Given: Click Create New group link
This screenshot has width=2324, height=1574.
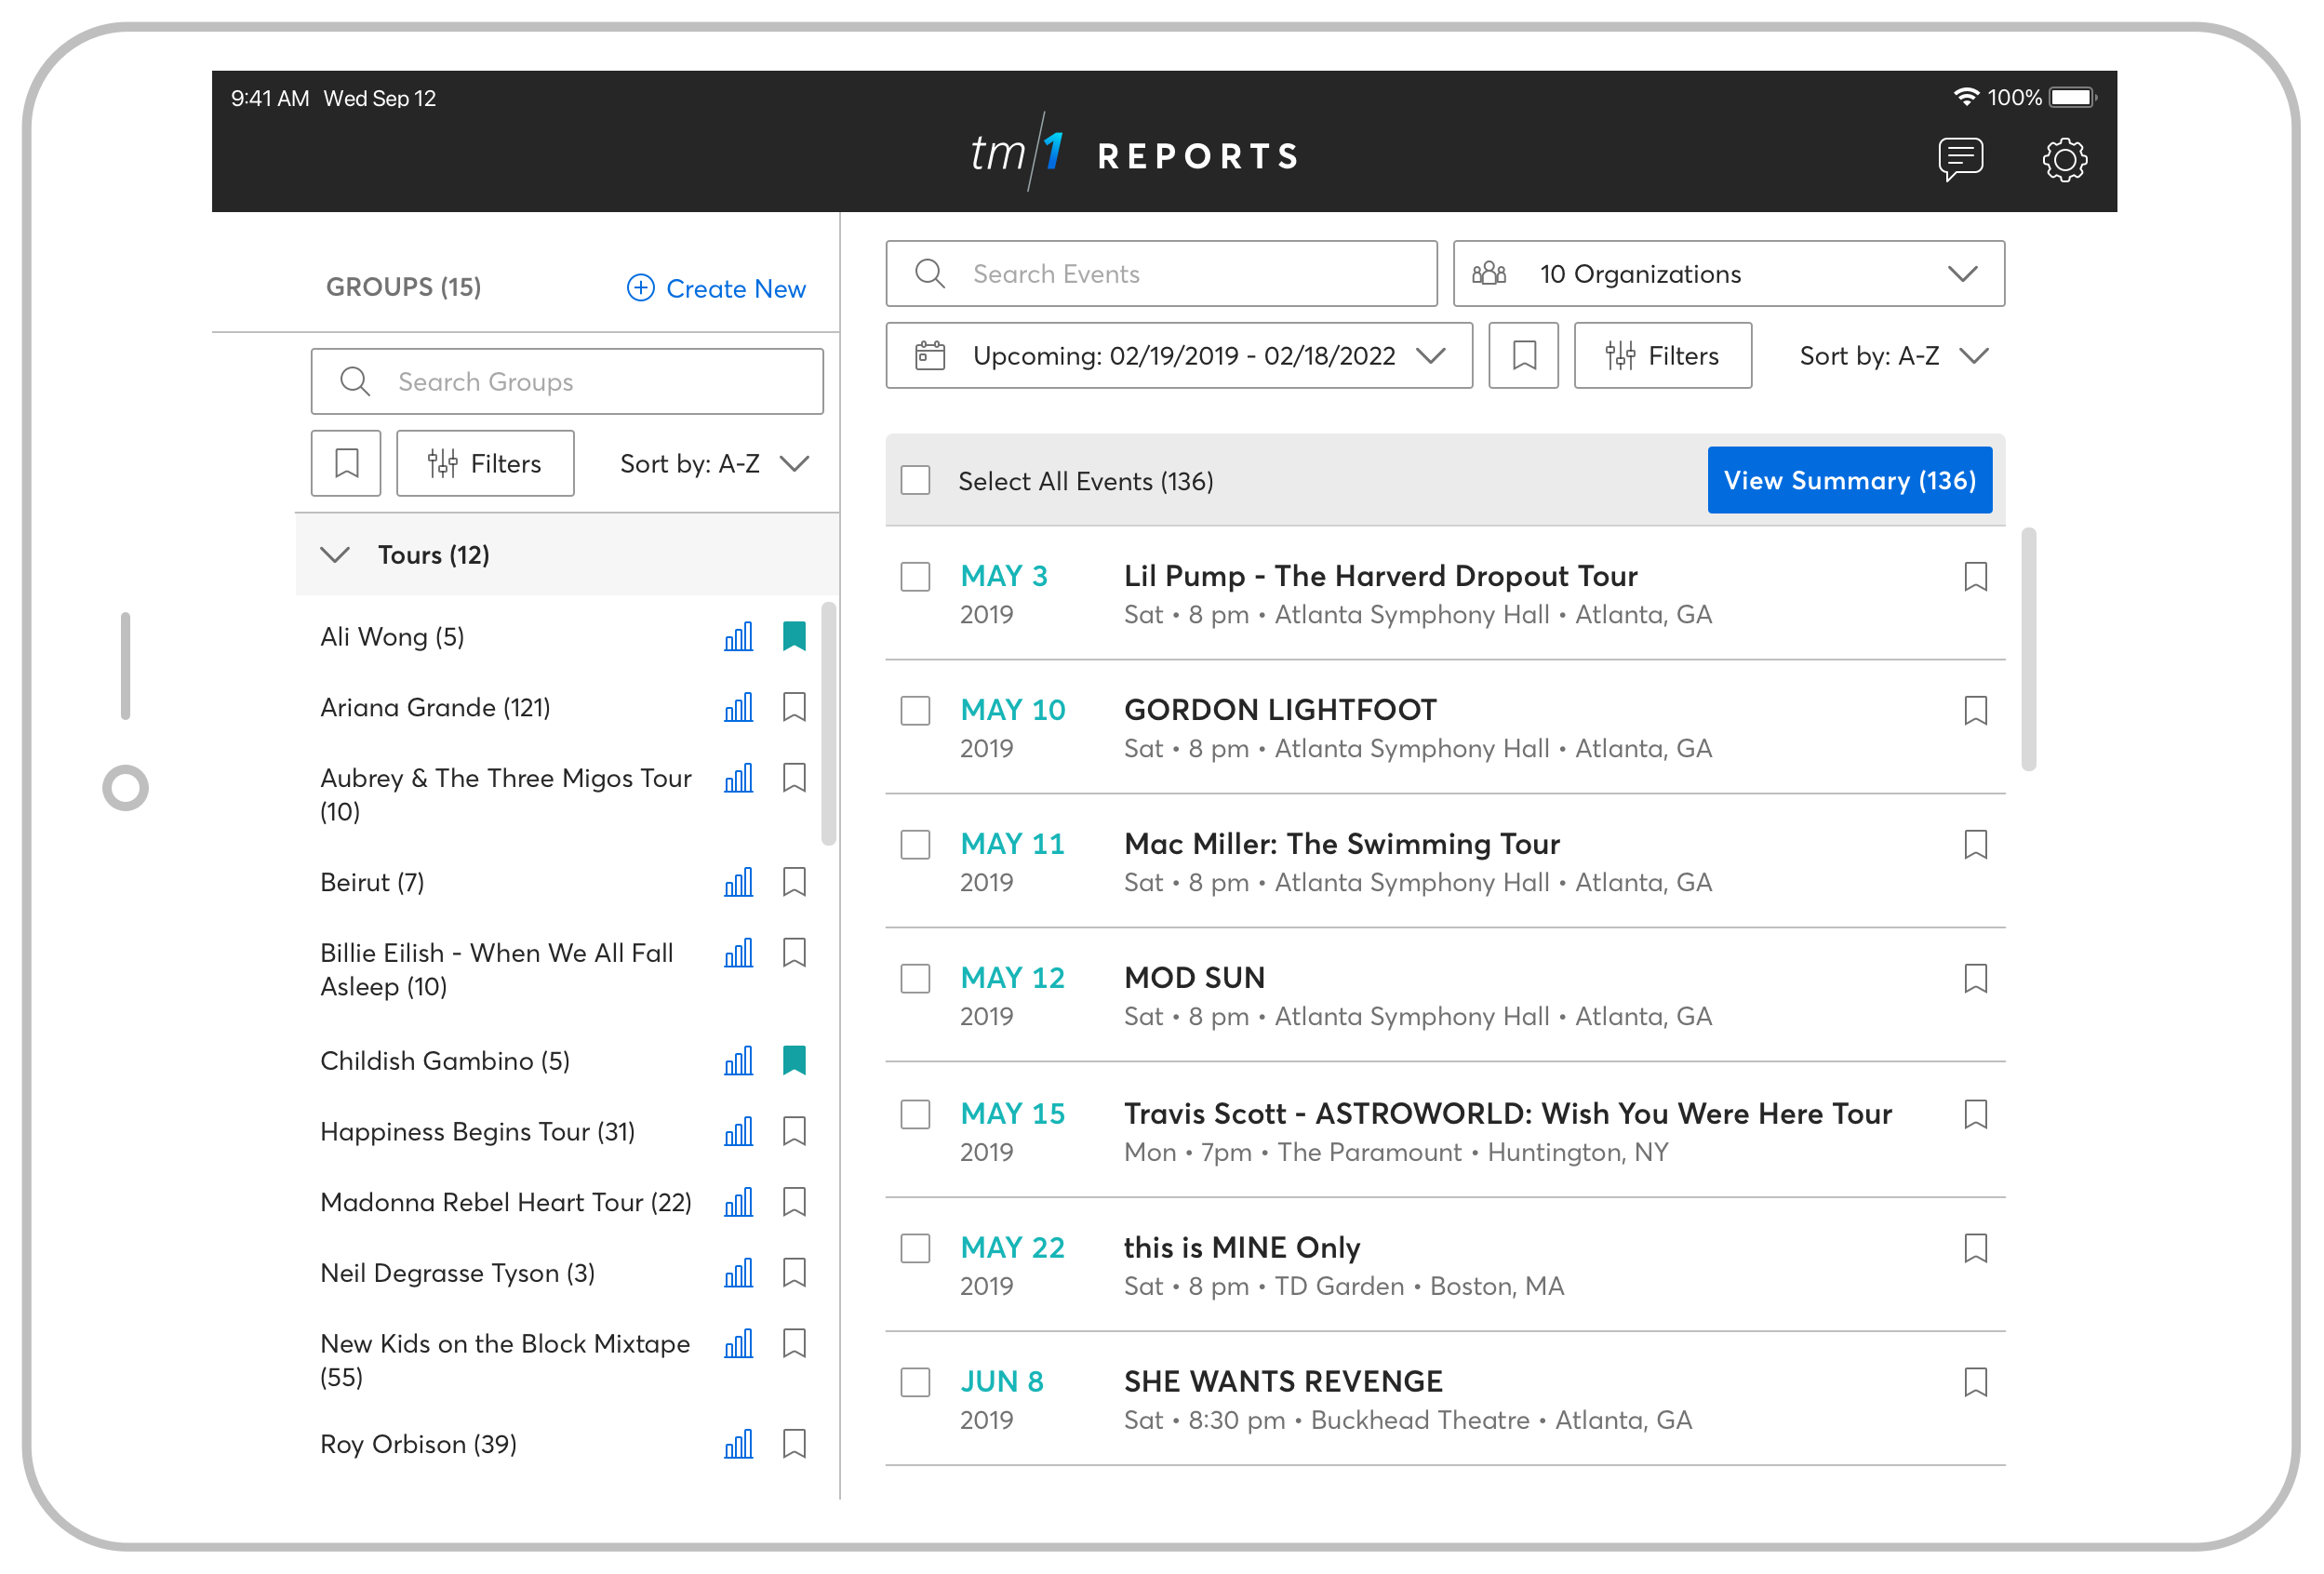Looking at the screenshot, I should 716,288.
